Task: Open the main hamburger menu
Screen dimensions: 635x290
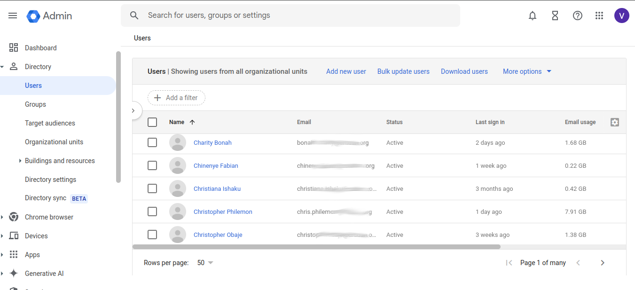Action: (13, 16)
